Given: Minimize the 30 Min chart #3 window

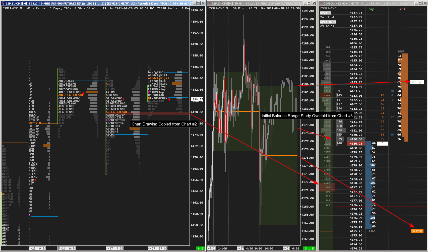Looking at the screenshot, I should point(305,3).
